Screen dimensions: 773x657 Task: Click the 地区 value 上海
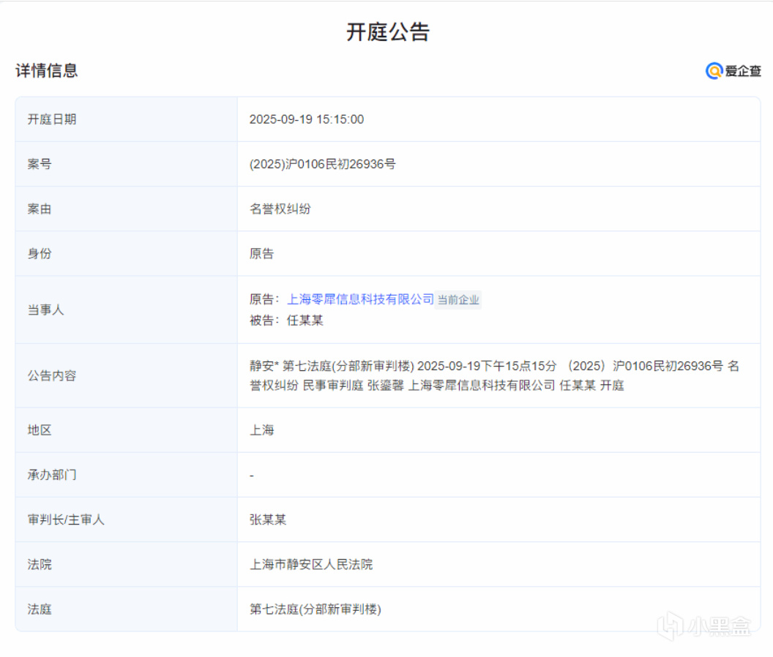coord(262,430)
